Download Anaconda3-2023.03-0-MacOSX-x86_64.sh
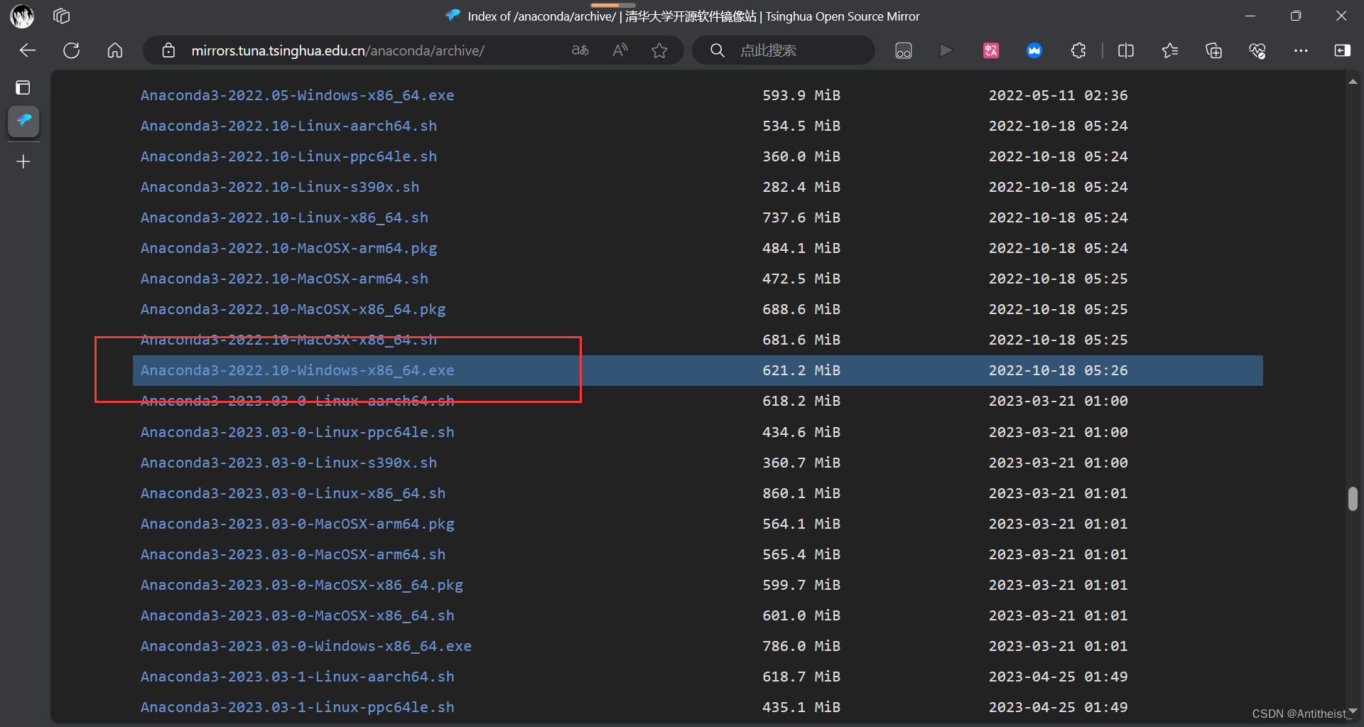The width and height of the screenshot is (1364, 727). 297,615
